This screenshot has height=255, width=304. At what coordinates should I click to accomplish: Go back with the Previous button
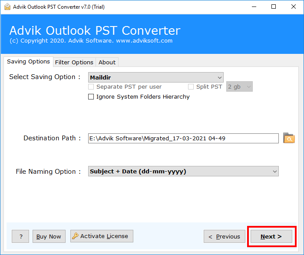225,236
